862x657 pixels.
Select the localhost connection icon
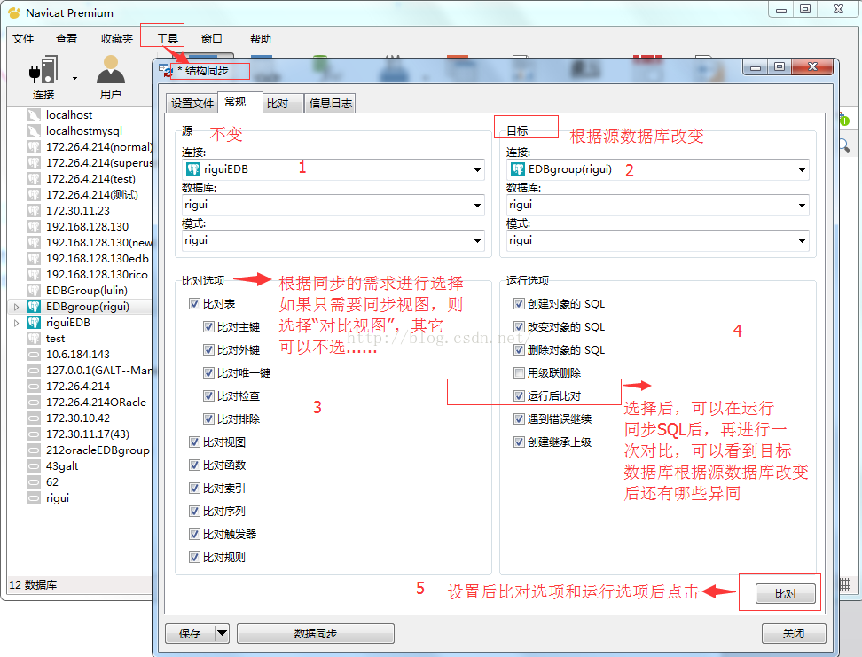click(34, 115)
